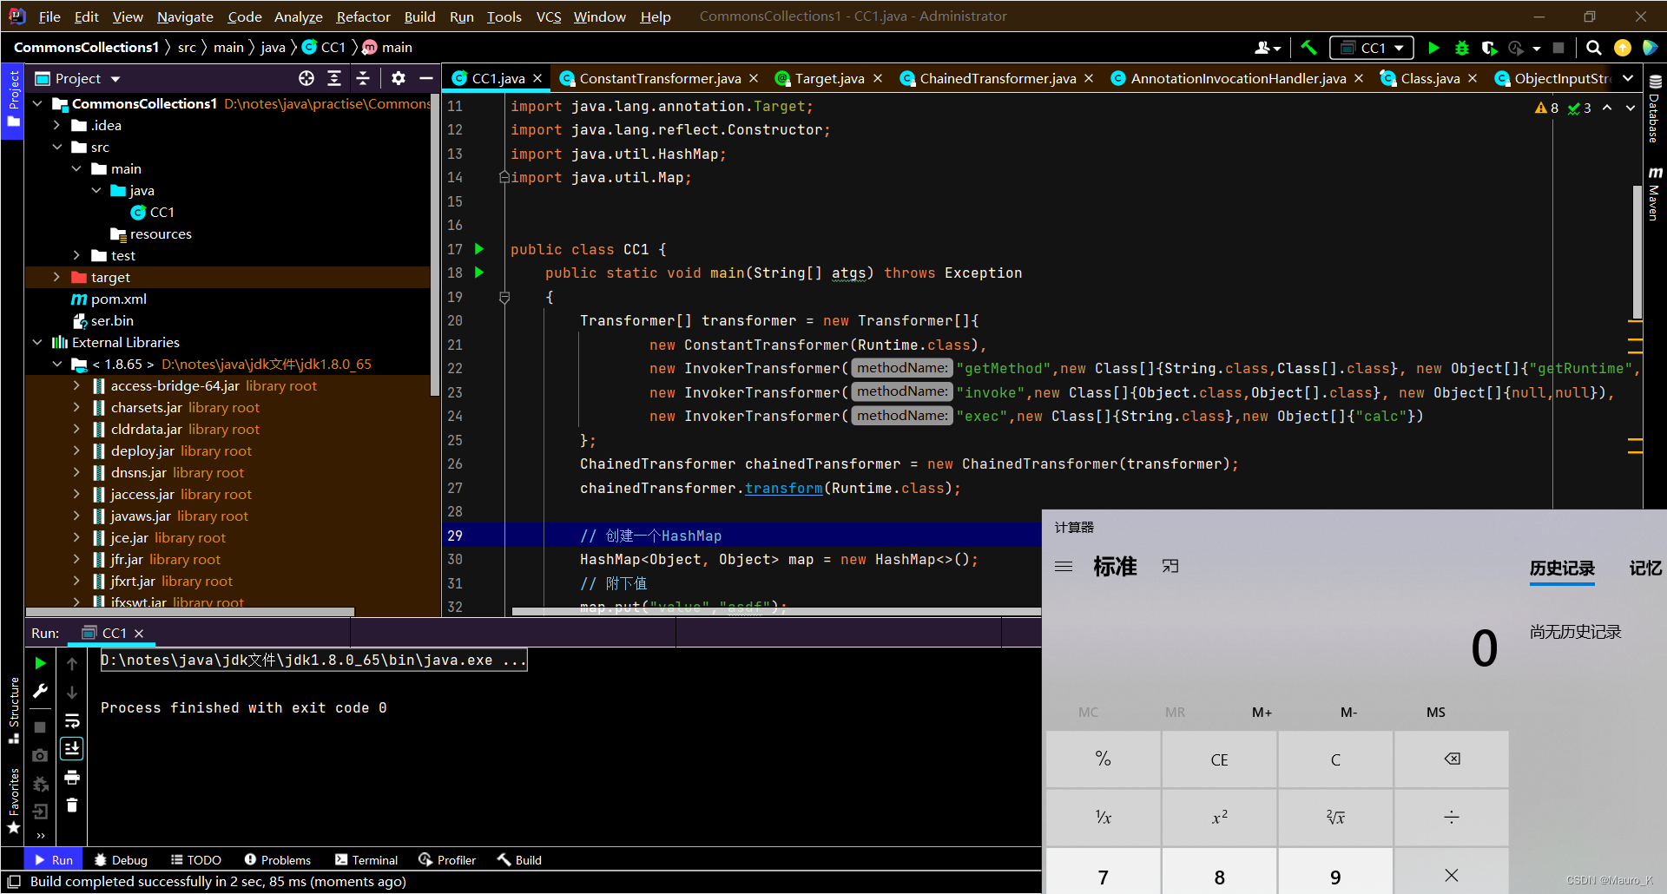This screenshot has width=1667, height=894.
Task: Open Search Everywhere magnifier icon
Action: (1594, 48)
